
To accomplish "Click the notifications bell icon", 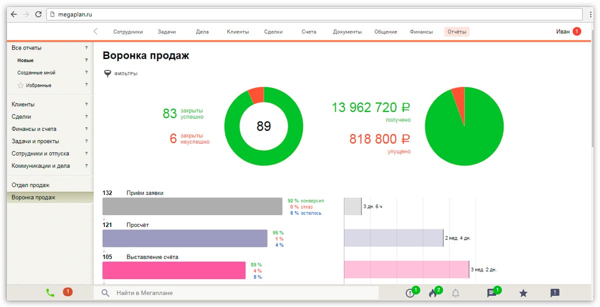I will pos(455,293).
